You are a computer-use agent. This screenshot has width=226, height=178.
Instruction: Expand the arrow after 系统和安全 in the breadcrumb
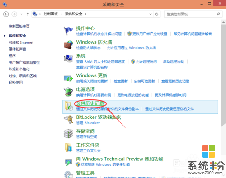point(86,14)
